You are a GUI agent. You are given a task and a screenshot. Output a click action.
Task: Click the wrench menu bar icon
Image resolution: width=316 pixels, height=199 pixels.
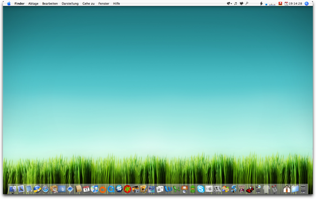point(247,3)
